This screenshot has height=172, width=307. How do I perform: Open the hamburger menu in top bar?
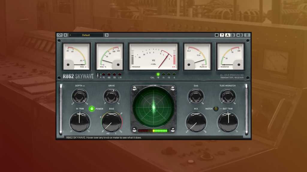[247, 35]
